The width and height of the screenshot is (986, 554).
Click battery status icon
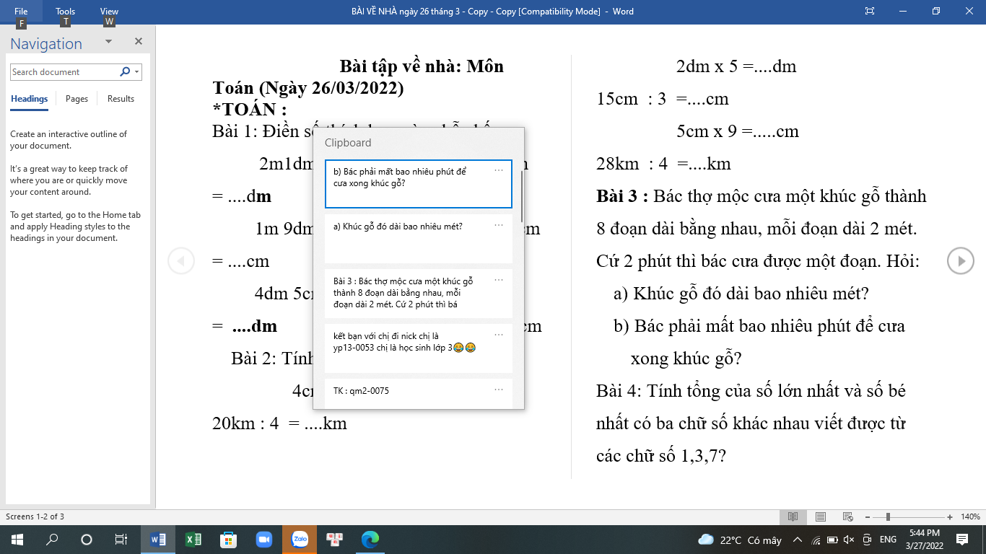832,540
